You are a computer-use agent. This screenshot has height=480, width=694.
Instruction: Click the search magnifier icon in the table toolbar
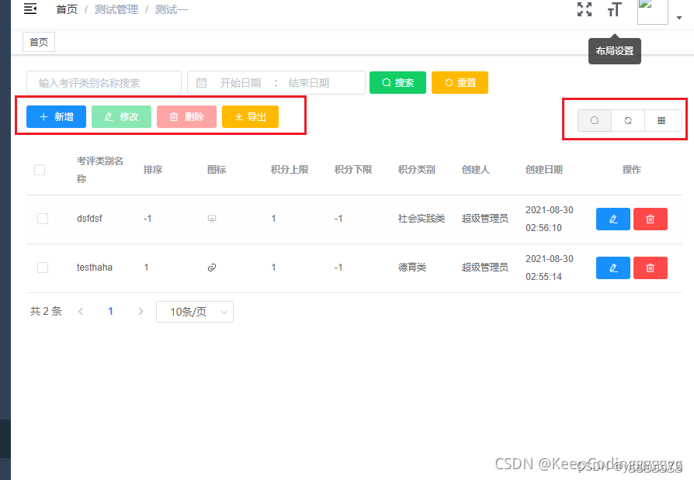tap(594, 120)
